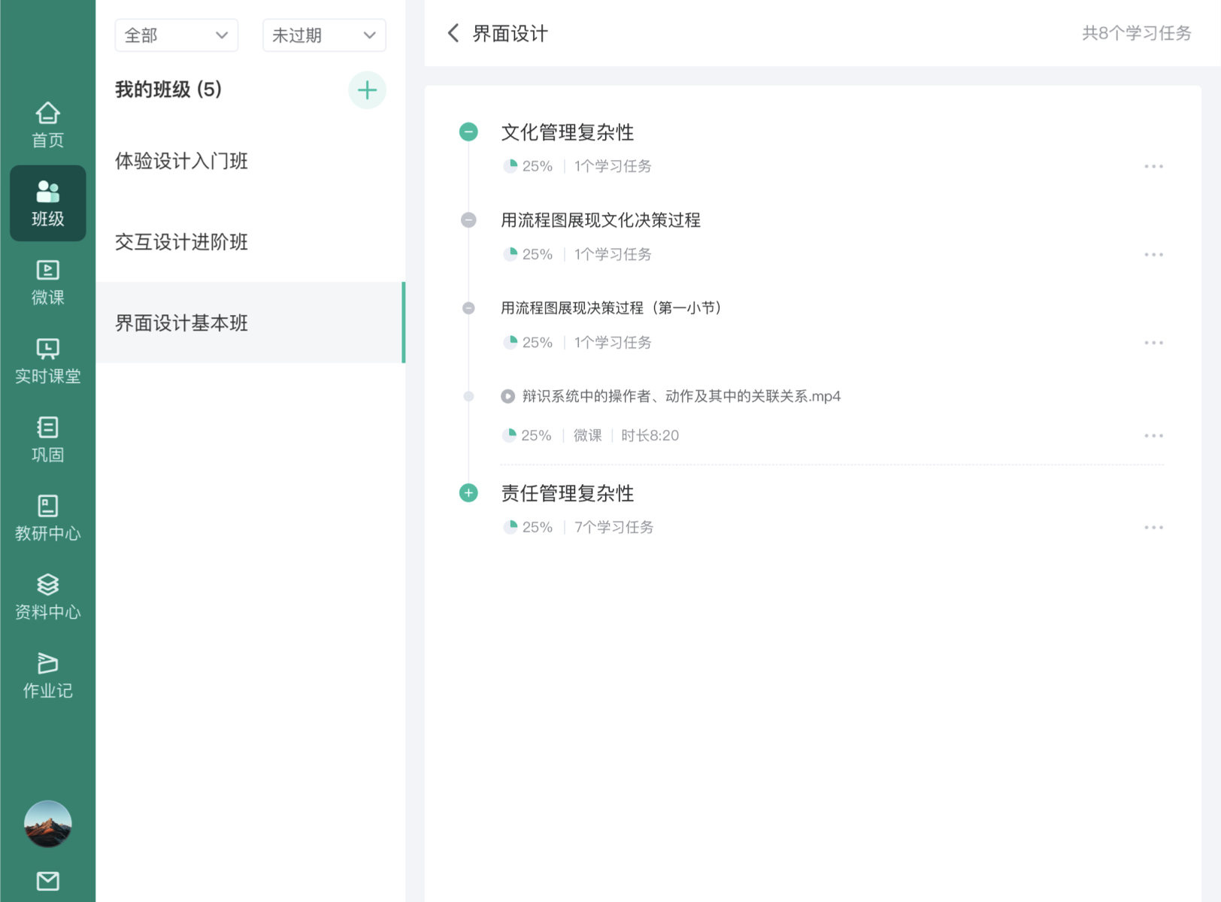
Task: Select 界面设计基本班 class
Action: pos(250,323)
